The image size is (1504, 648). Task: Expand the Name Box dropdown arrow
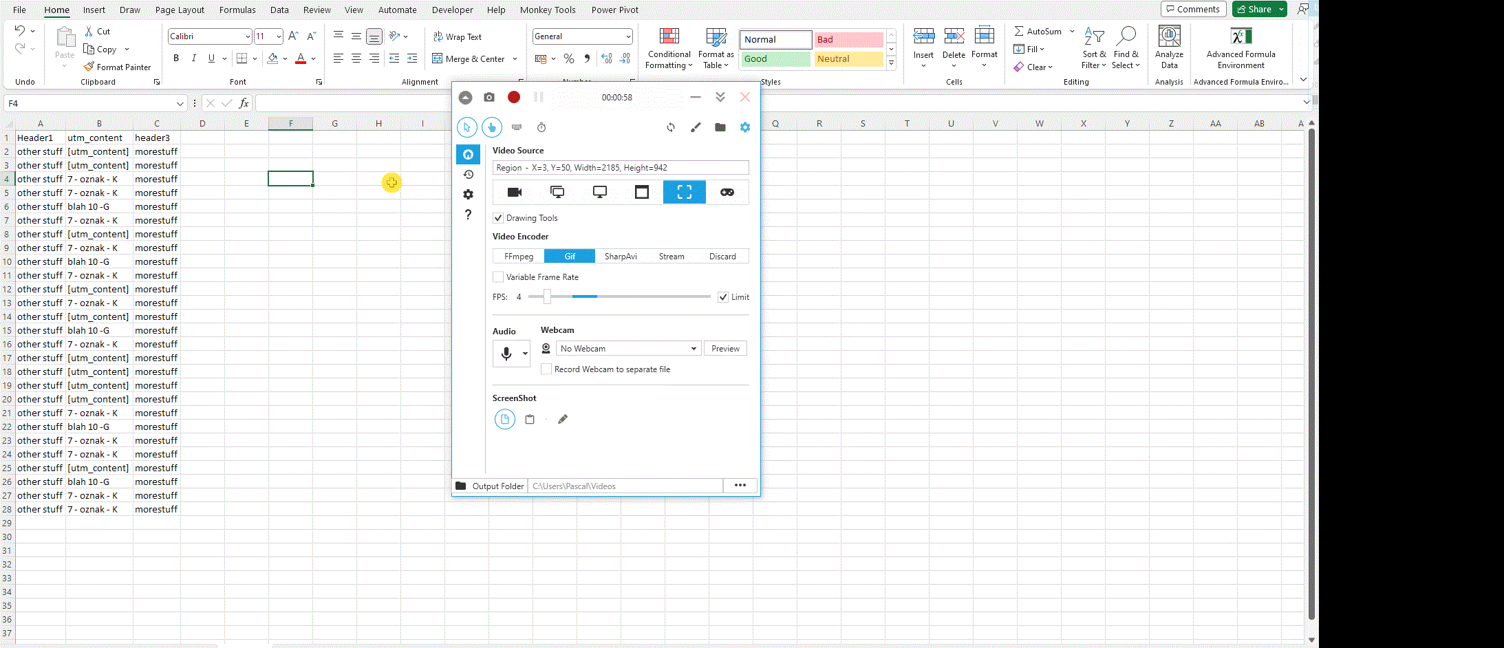pyautogui.click(x=180, y=103)
